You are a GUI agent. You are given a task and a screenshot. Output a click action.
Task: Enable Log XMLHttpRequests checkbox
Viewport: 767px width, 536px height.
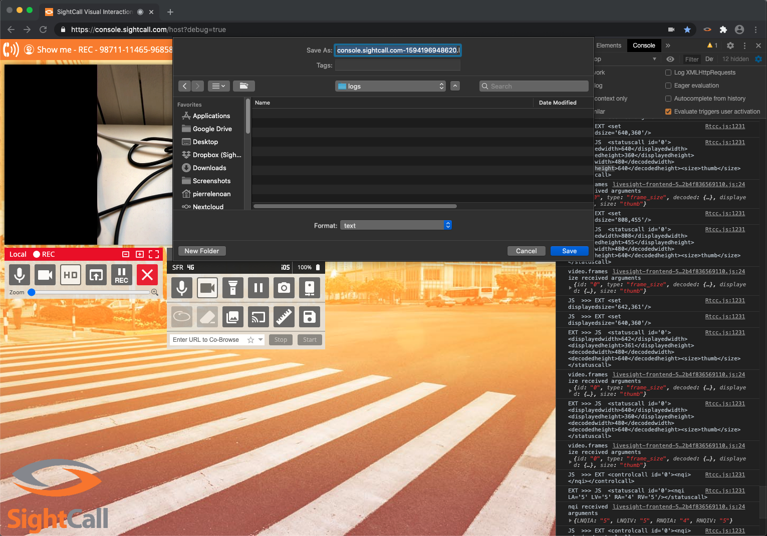(x=668, y=73)
